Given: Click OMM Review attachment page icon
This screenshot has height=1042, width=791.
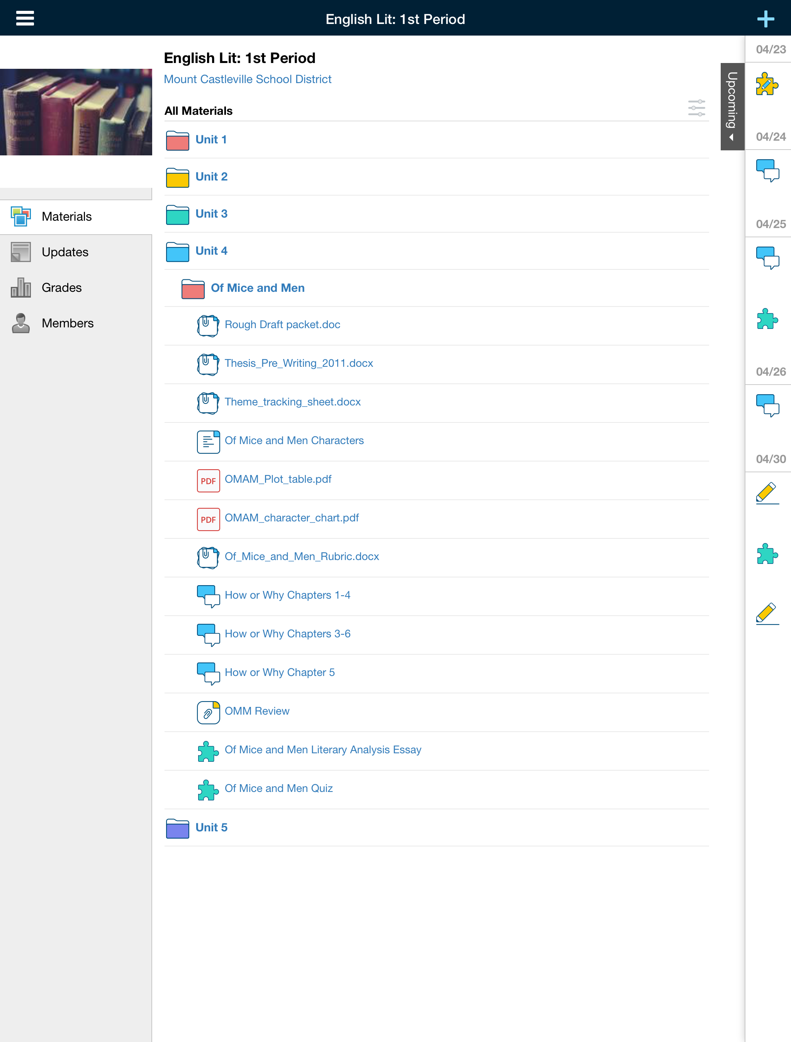Looking at the screenshot, I should (x=208, y=712).
